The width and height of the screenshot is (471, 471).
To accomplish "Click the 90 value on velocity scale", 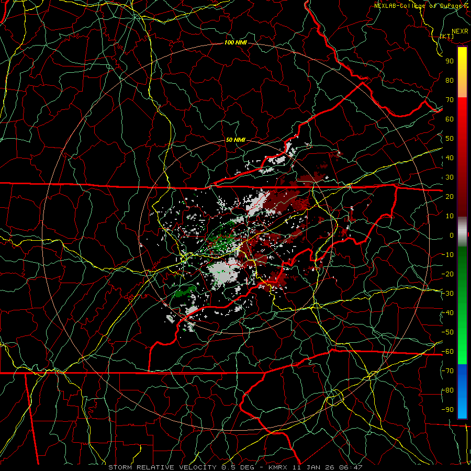I will (x=450, y=61).
